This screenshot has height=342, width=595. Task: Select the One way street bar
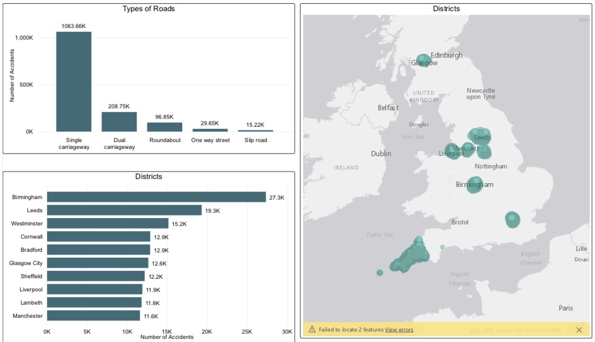pos(210,130)
